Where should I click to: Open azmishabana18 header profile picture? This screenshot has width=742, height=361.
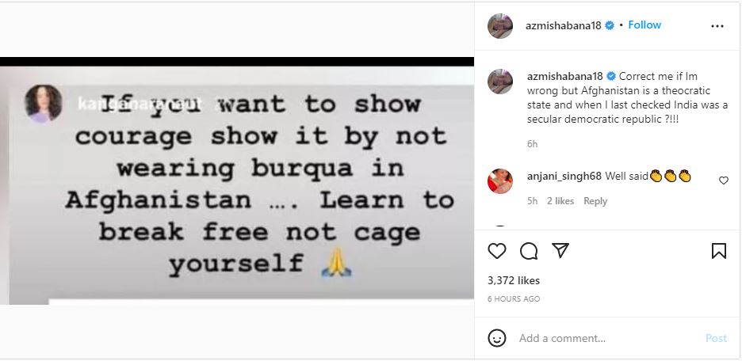click(x=500, y=26)
